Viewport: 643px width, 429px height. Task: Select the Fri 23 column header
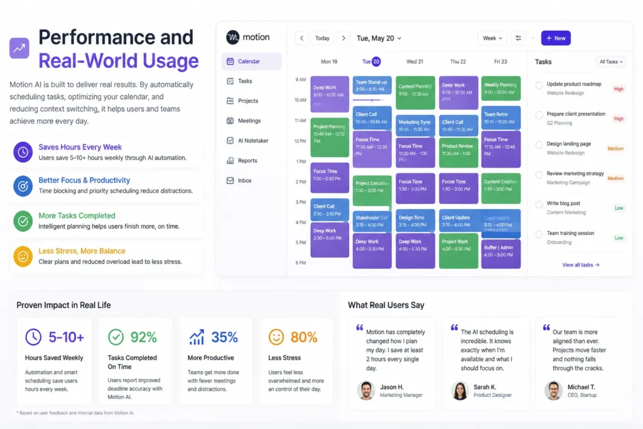500,62
